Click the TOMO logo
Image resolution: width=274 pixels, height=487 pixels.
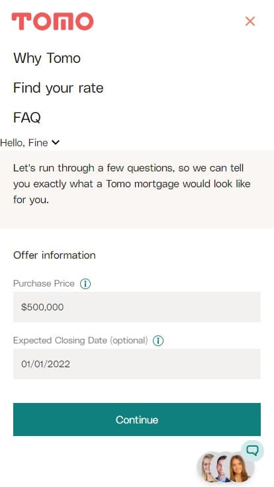tap(52, 21)
